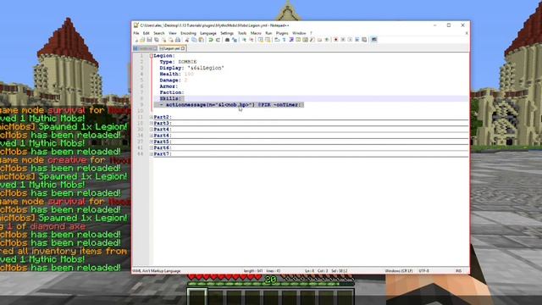Expand the Part3 folded block
The image size is (542, 305).
point(151,123)
